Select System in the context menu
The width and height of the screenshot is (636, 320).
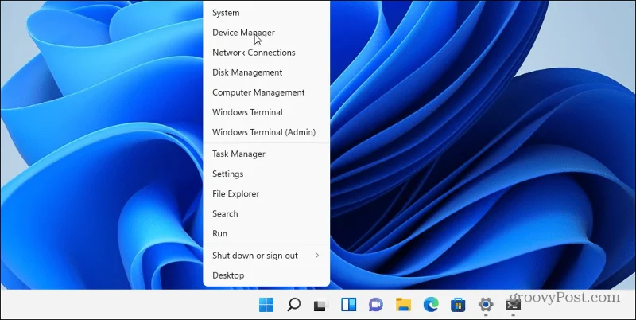(x=266, y=13)
